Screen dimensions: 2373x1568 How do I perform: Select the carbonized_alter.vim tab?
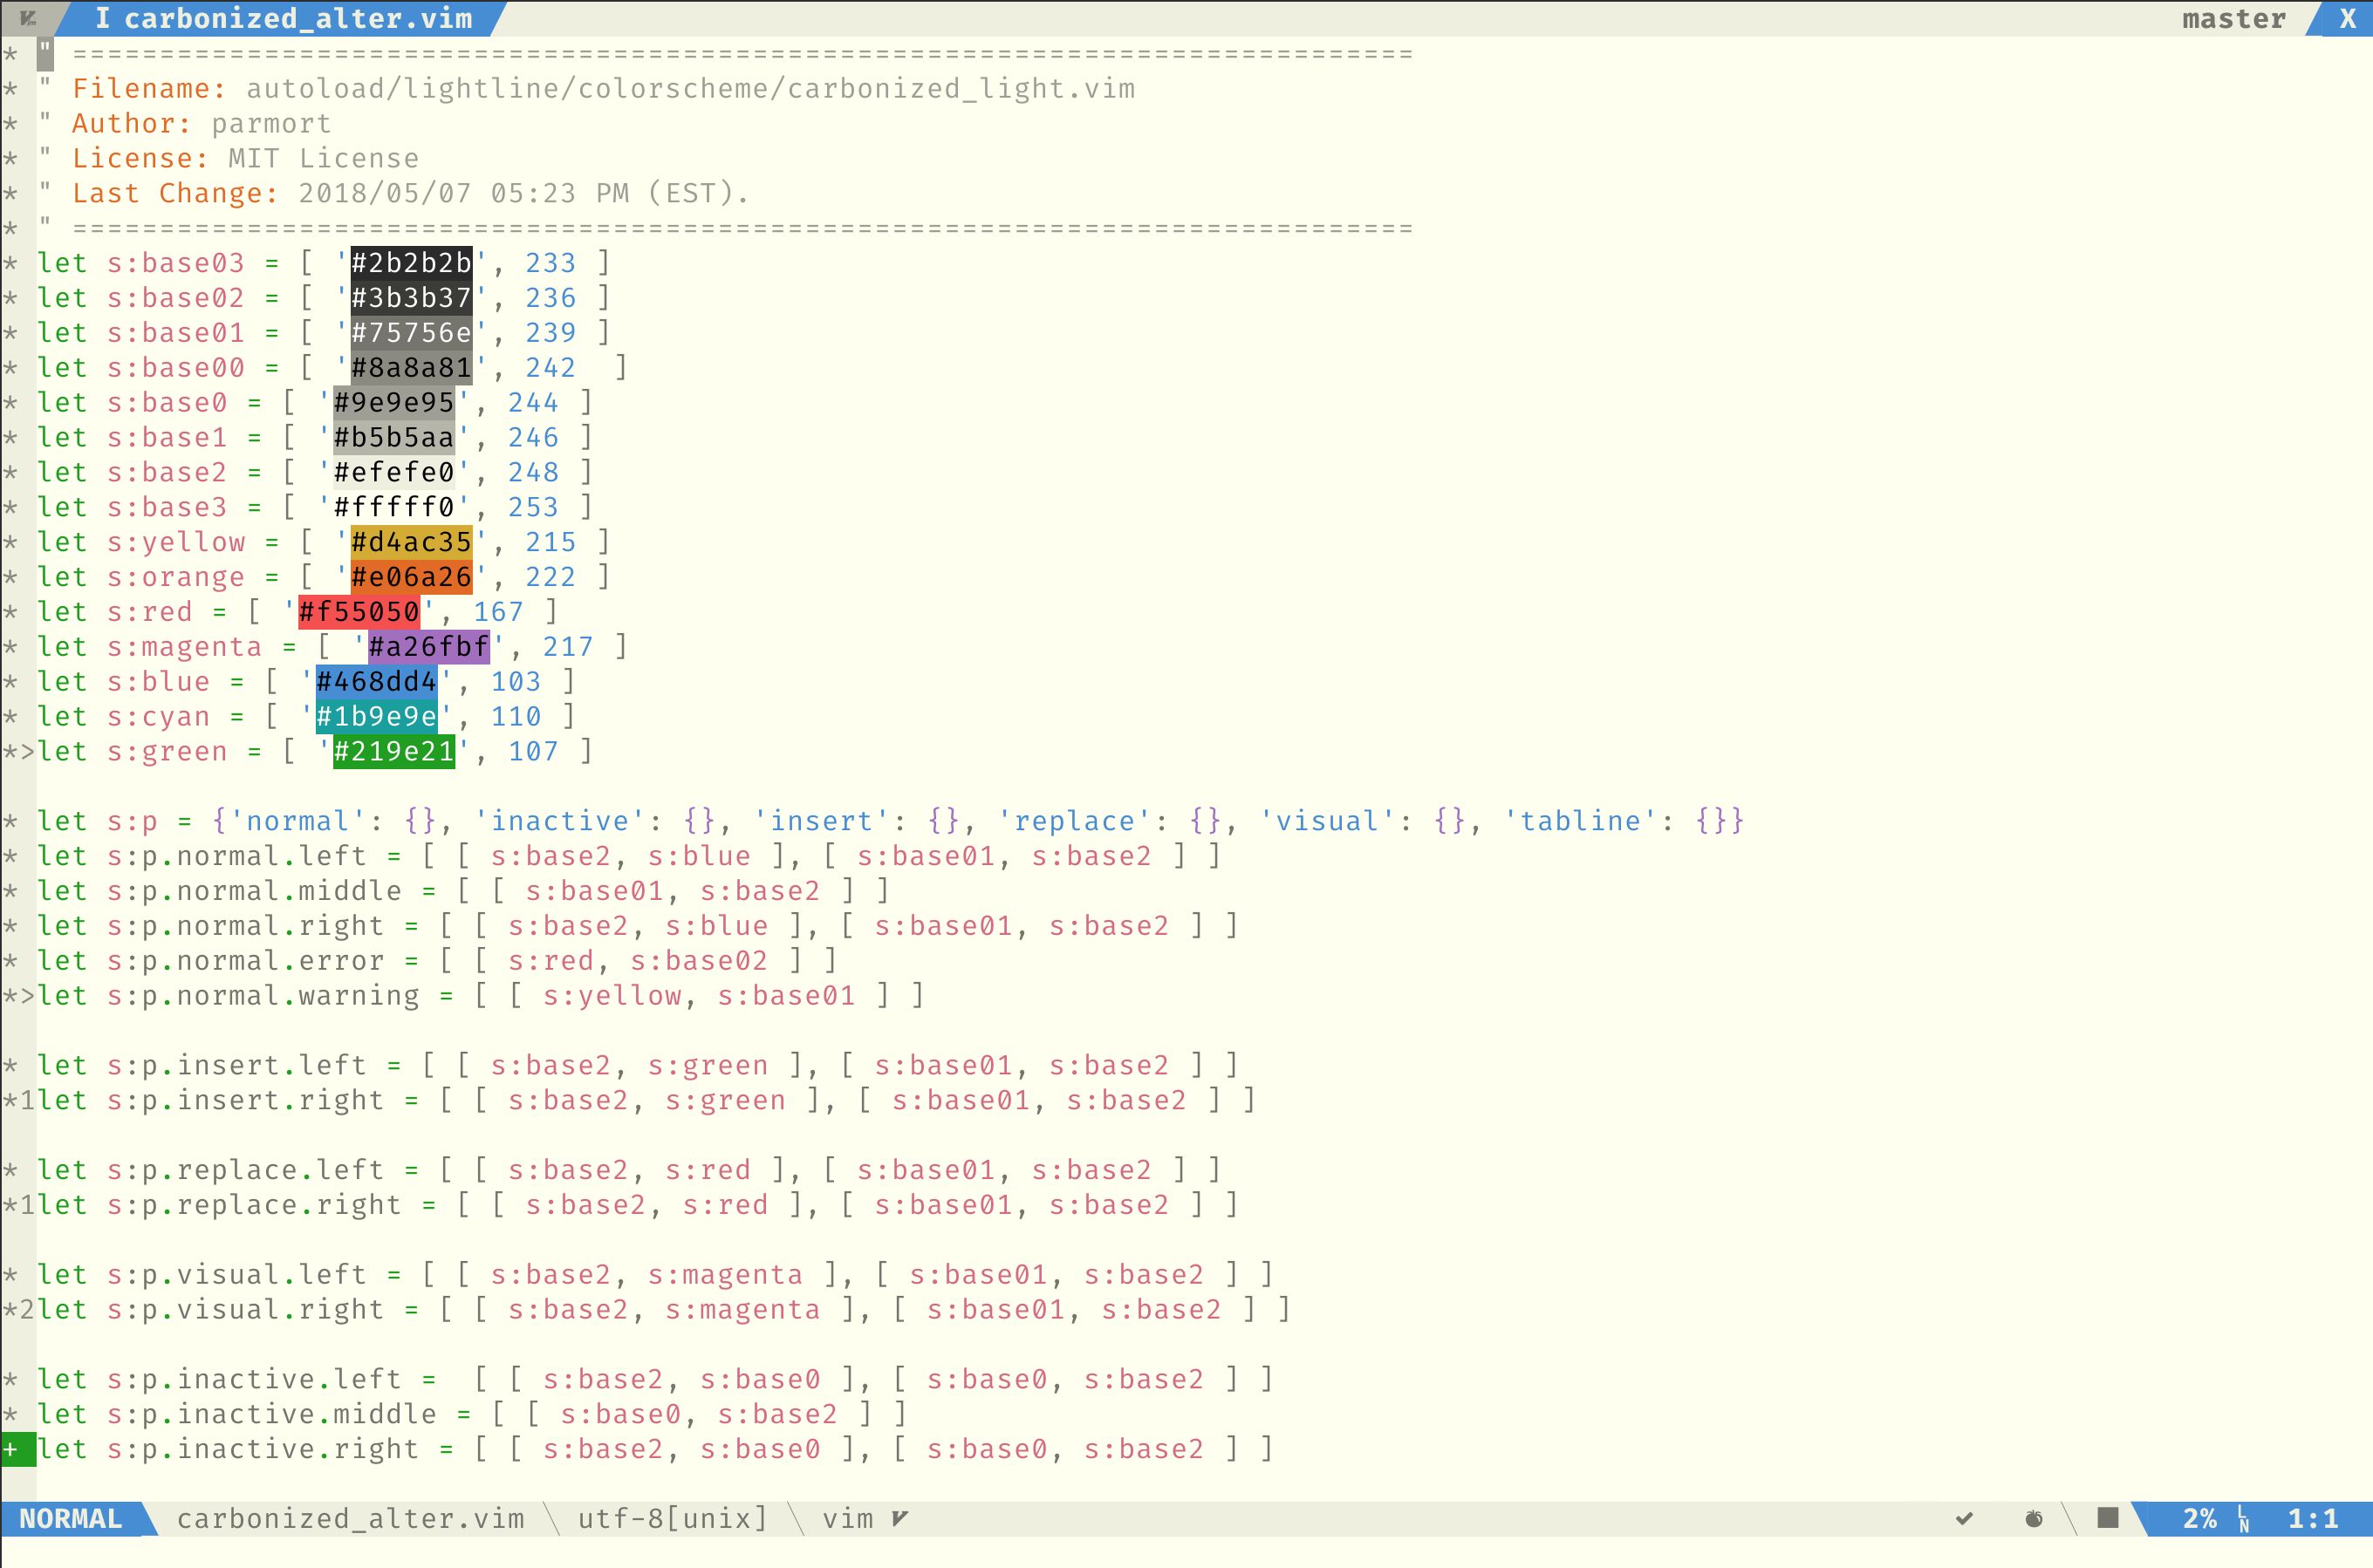click(284, 18)
